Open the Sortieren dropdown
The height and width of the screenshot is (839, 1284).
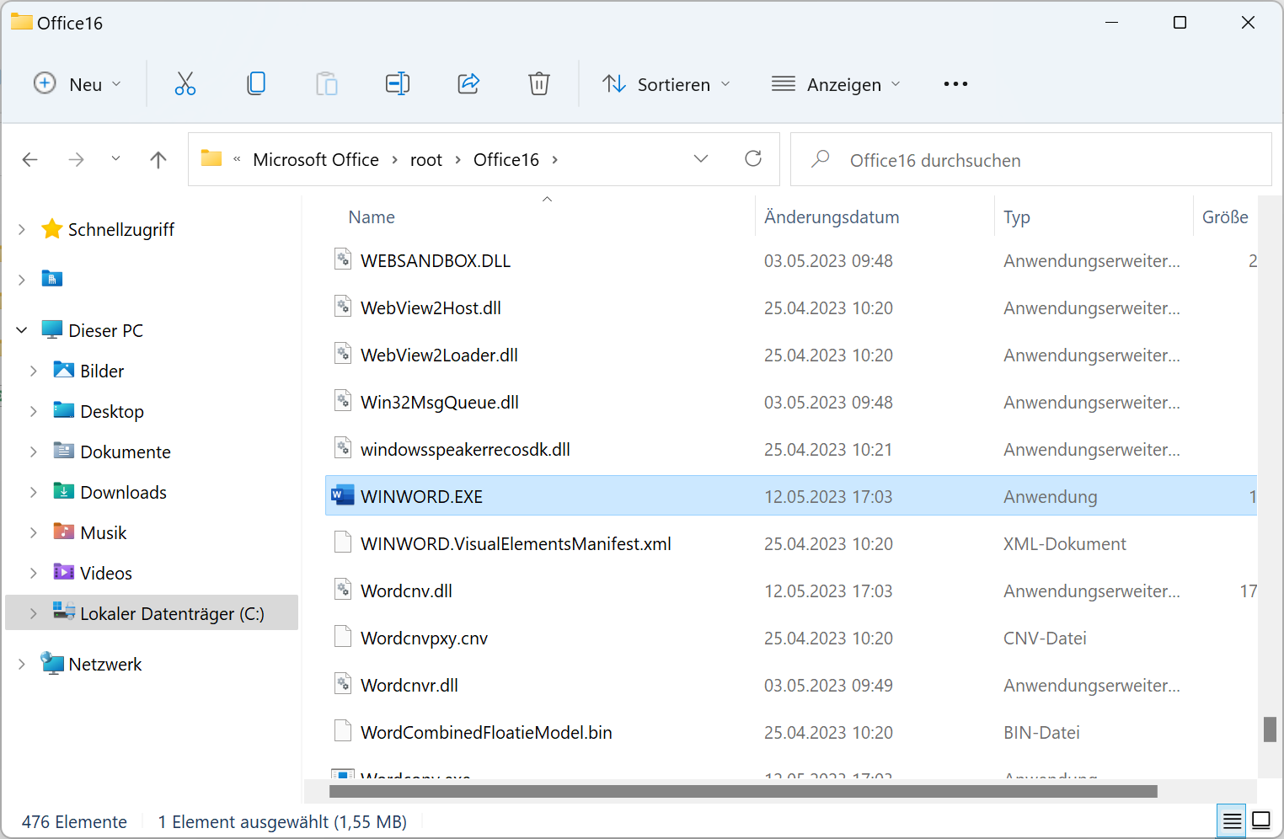[666, 83]
